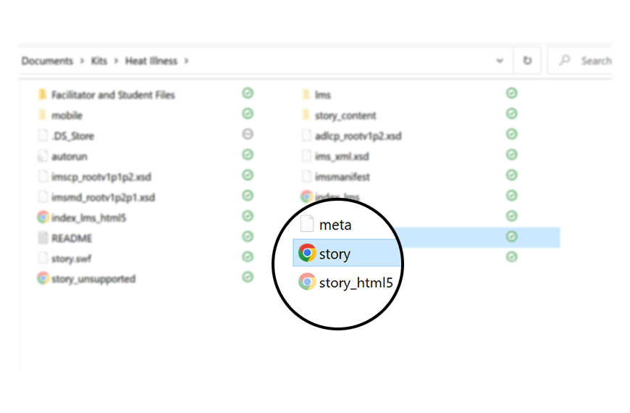Select the autorun file
630x413 pixels.
tap(70, 156)
